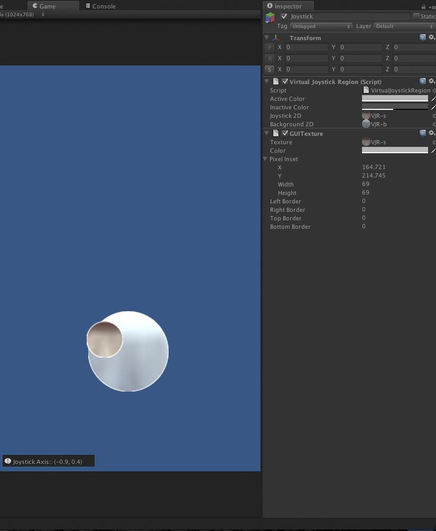The height and width of the screenshot is (531, 436).
Task: Click the Pixel Inset X value 164.721
Action: pyautogui.click(x=374, y=167)
